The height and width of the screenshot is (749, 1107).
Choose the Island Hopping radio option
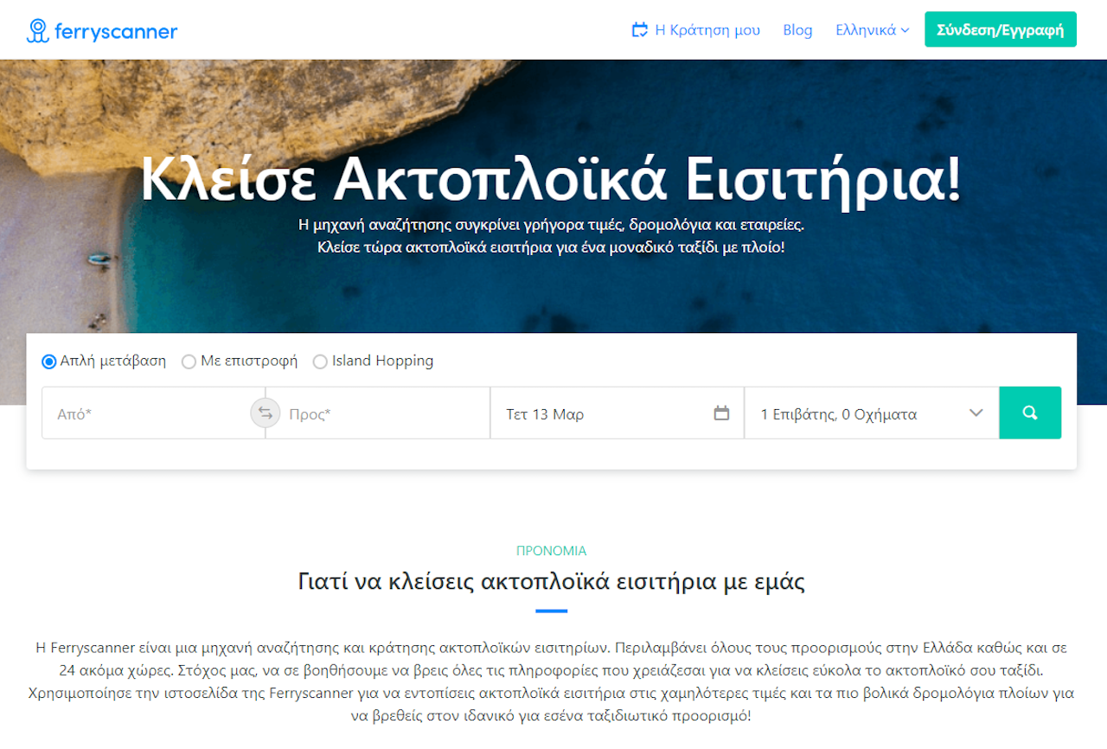[320, 362]
